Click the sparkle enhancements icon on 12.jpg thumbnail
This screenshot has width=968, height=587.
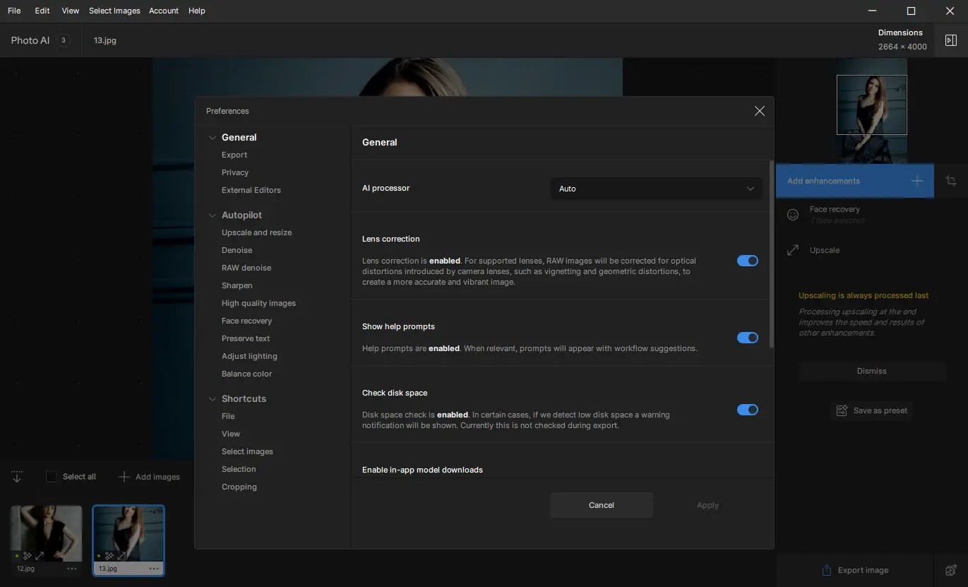28,556
